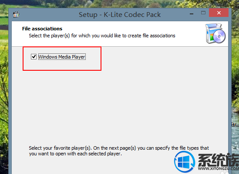Click the truncated 'tr...' text at right edge

235,124
